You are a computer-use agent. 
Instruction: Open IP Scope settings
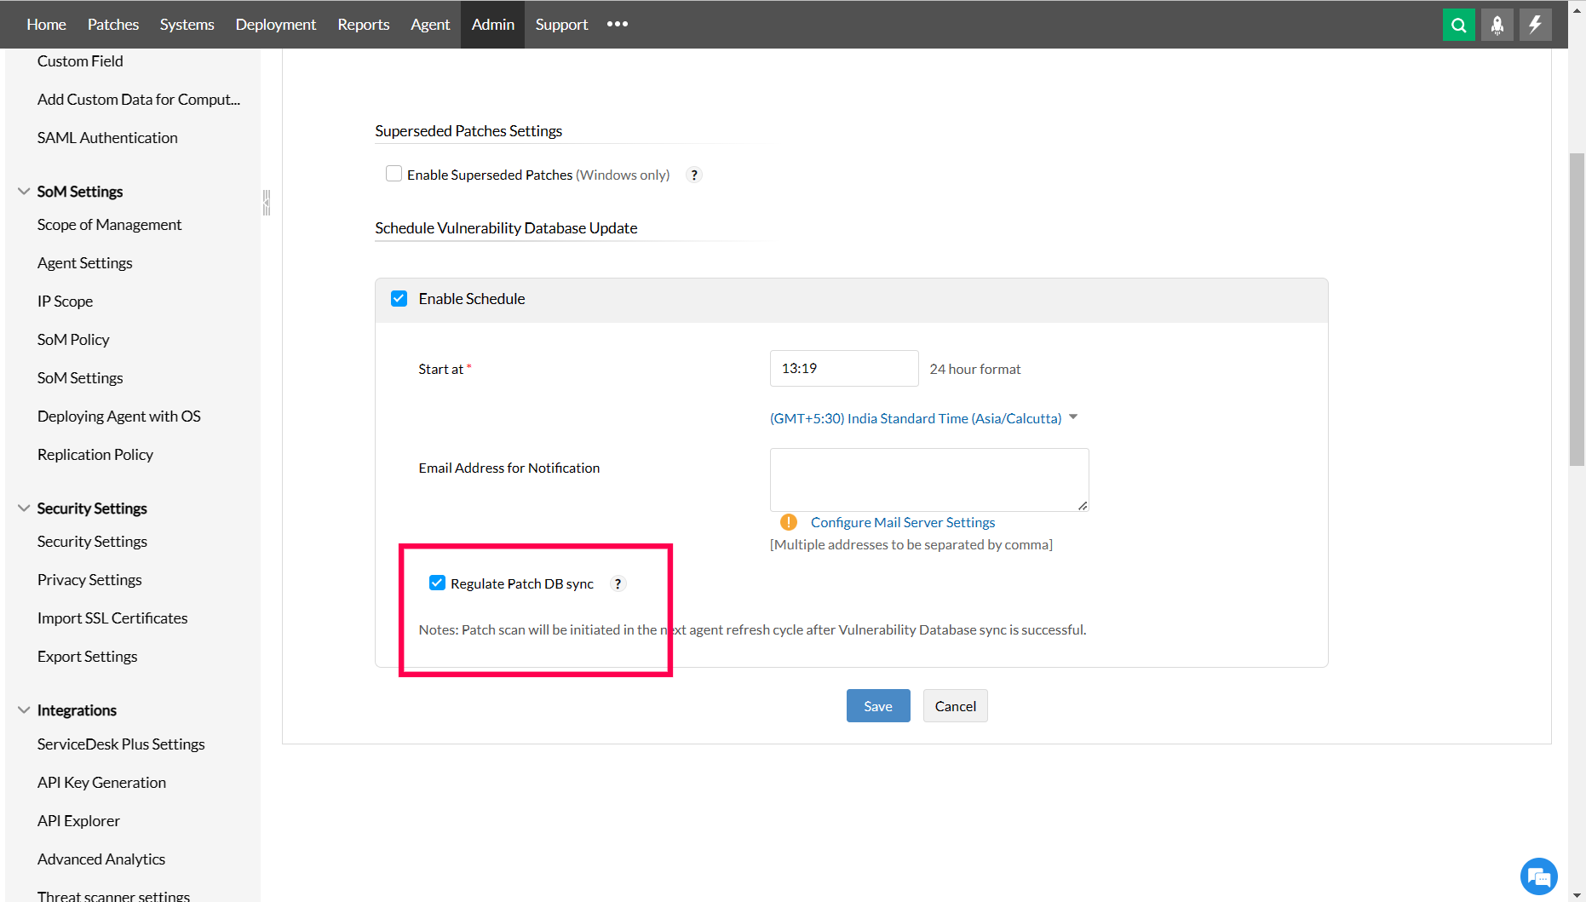coord(65,302)
